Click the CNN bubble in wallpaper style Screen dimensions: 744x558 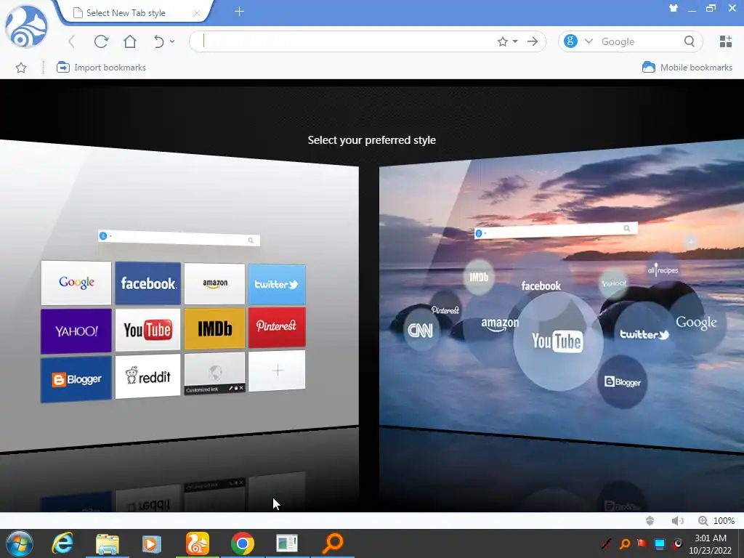click(x=421, y=331)
